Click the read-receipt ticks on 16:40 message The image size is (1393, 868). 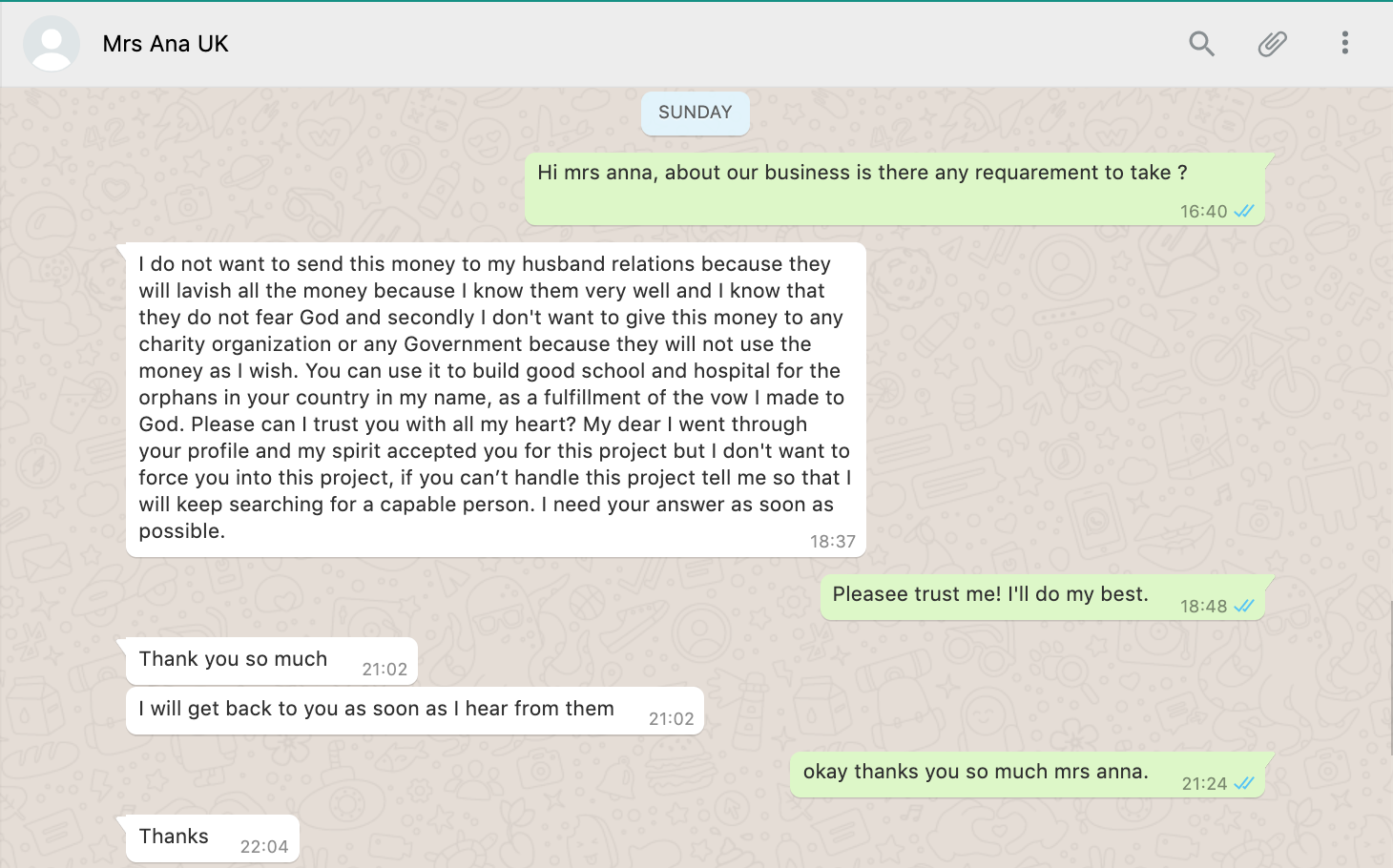(x=1244, y=212)
